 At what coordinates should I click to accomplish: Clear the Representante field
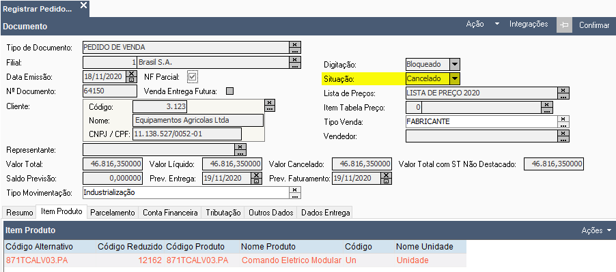click(240, 147)
